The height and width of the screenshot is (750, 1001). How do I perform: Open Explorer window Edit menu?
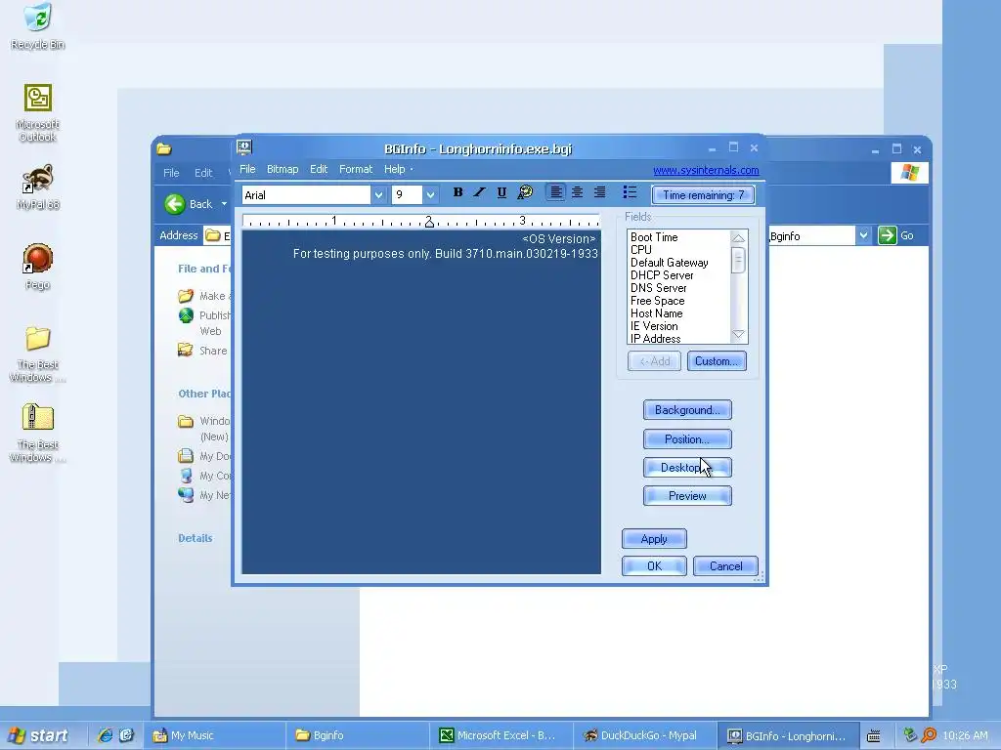point(203,173)
